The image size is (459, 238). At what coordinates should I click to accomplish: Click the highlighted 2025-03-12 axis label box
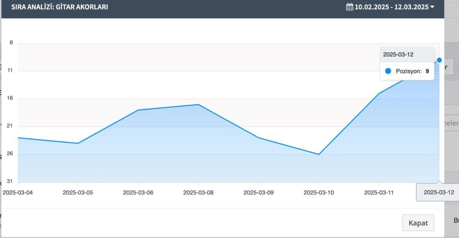(x=439, y=192)
